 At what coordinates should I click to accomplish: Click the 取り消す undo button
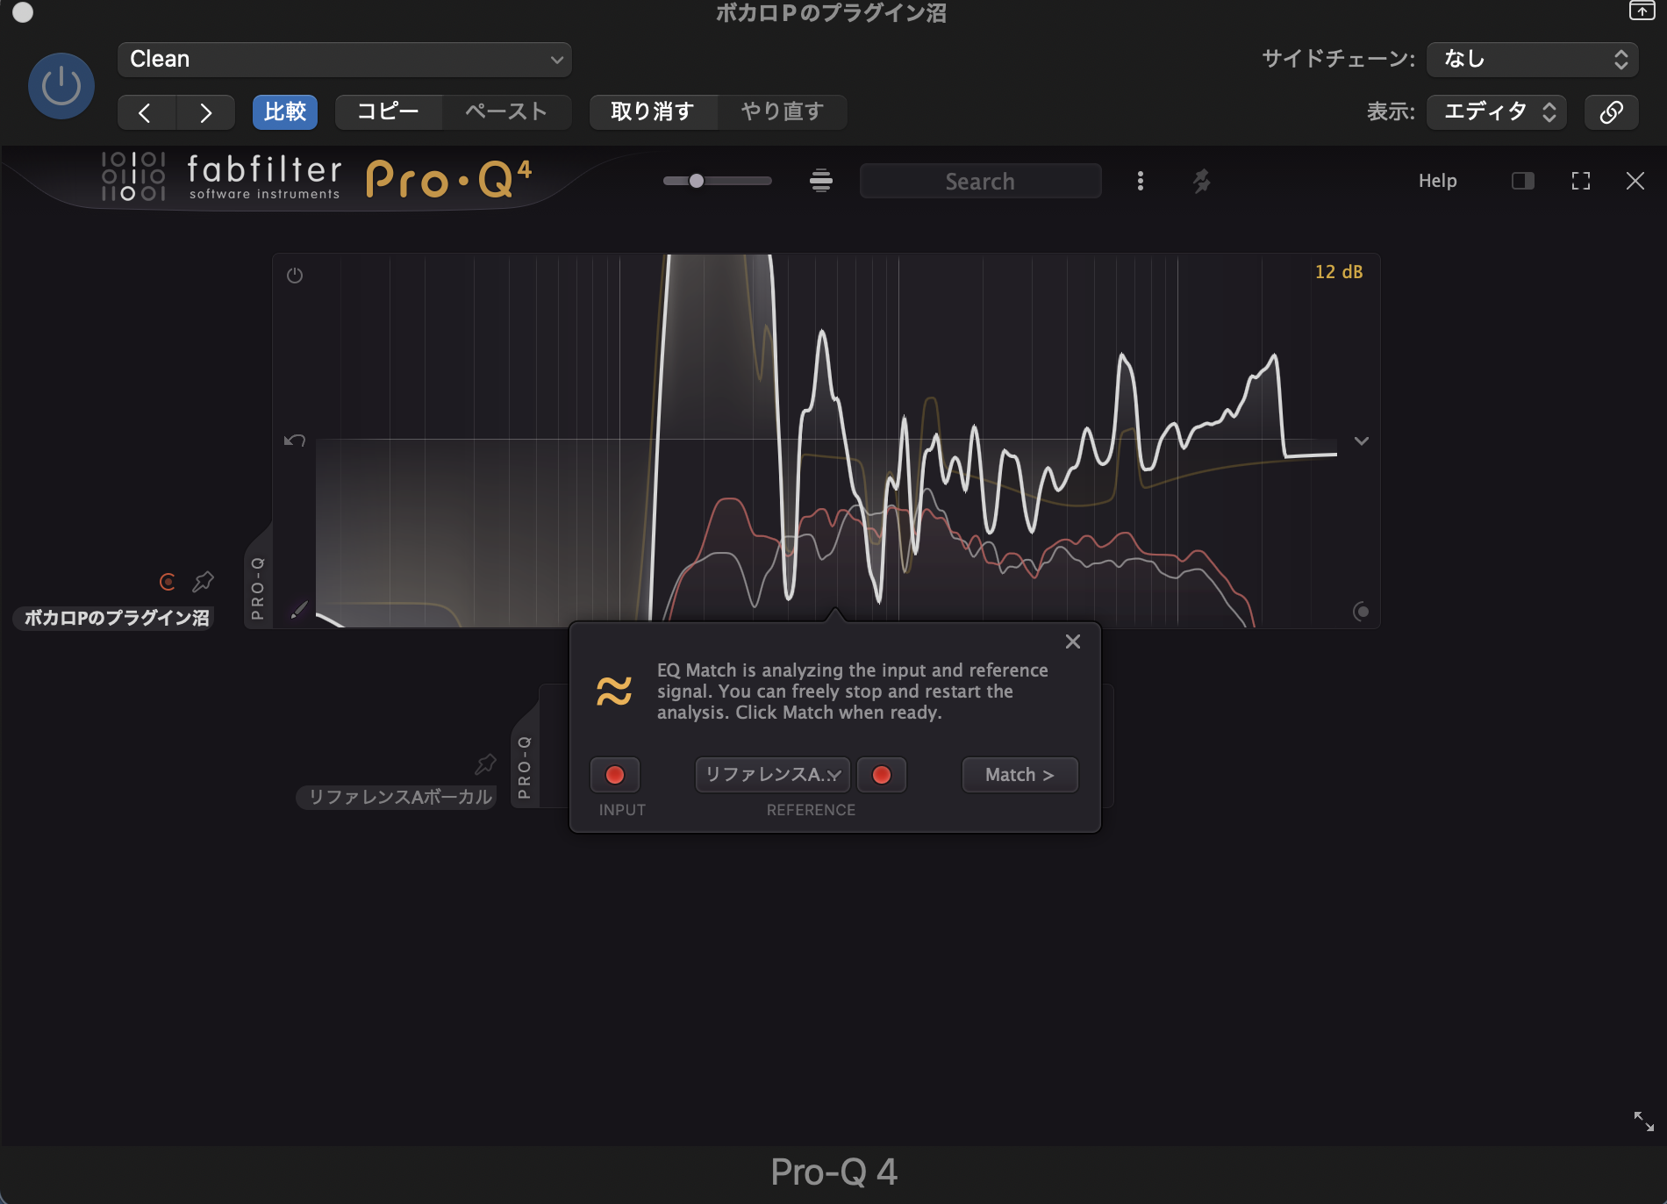(x=653, y=112)
